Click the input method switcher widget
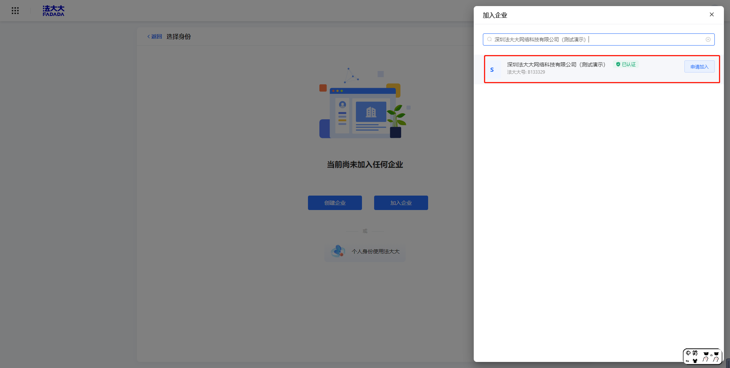This screenshot has height=368, width=730. tap(703, 356)
